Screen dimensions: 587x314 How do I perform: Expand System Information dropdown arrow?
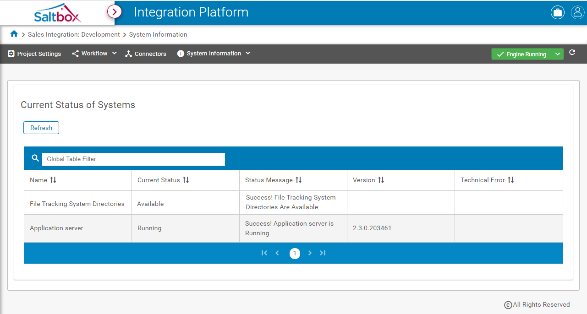(248, 53)
